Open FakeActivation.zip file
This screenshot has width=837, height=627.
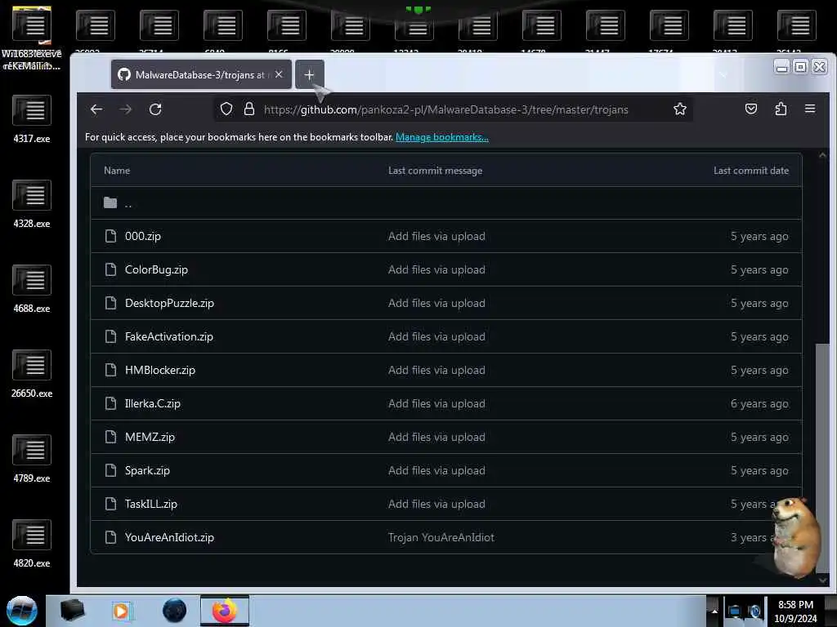[x=168, y=336]
